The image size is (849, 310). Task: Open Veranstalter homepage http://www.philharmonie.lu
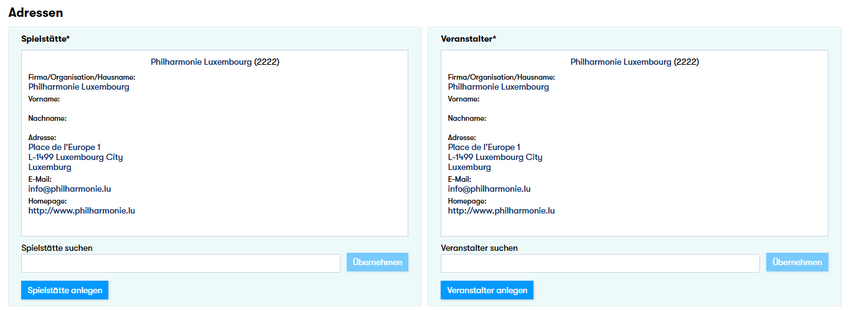point(501,211)
